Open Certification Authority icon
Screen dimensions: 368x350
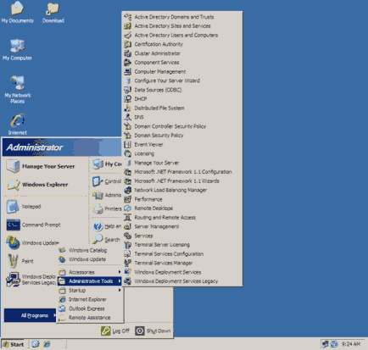click(128, 44)
